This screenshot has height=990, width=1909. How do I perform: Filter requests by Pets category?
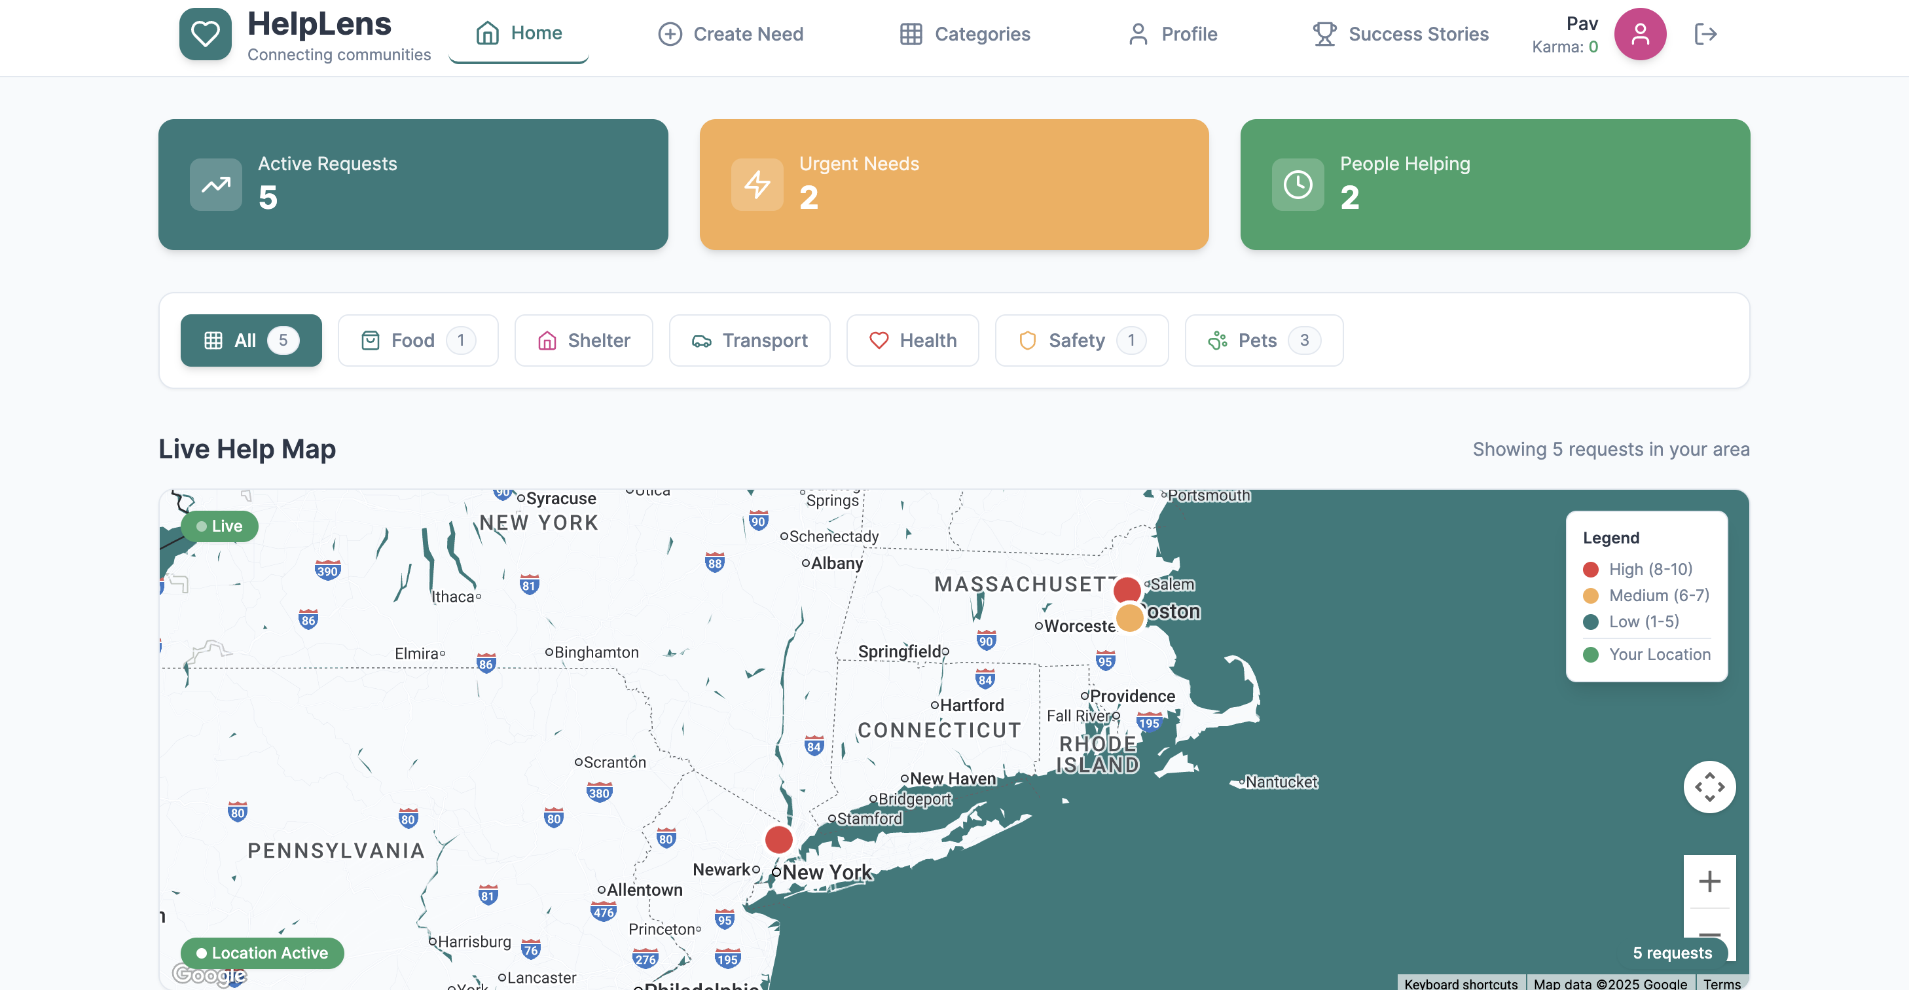pos(1264,340)
